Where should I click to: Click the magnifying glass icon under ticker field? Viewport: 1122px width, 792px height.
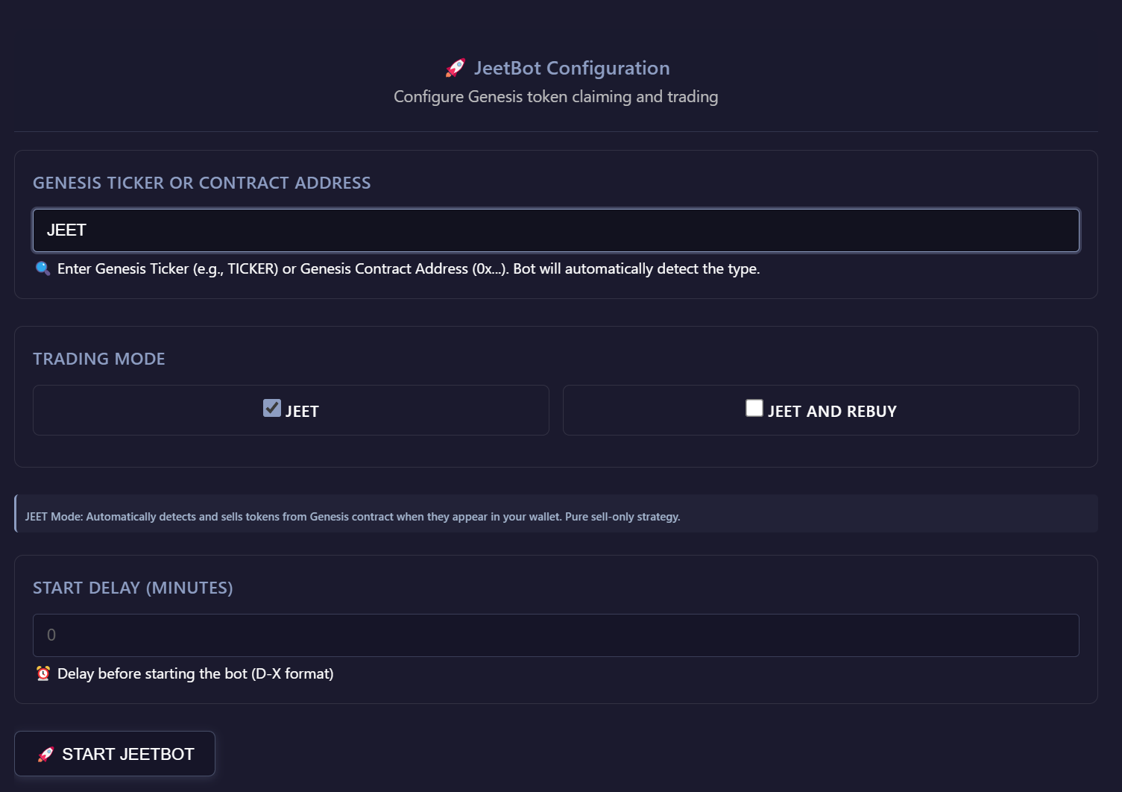click(43, 268)
